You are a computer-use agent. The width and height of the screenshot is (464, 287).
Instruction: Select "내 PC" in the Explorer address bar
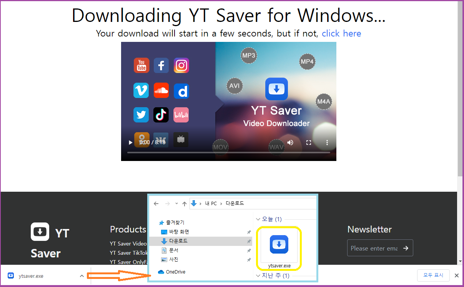[x=211, y=203]
